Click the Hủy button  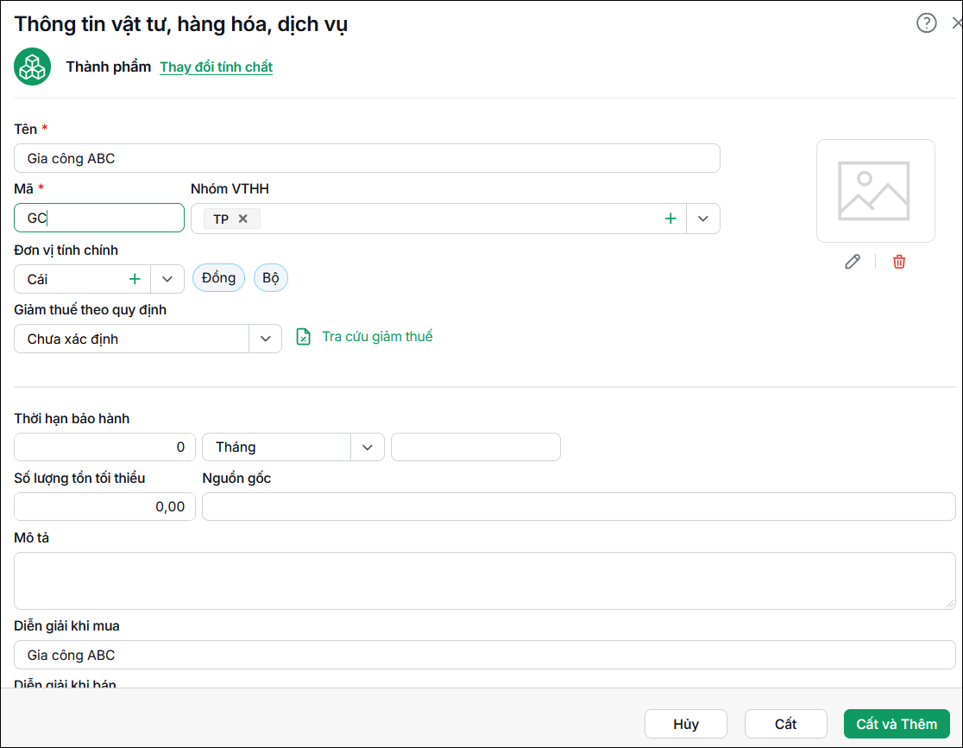(x=686, y=724)
